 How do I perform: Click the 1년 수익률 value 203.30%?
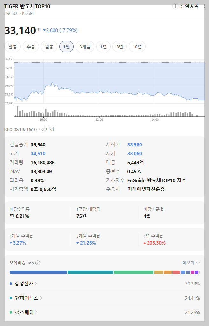pos(155,243)
